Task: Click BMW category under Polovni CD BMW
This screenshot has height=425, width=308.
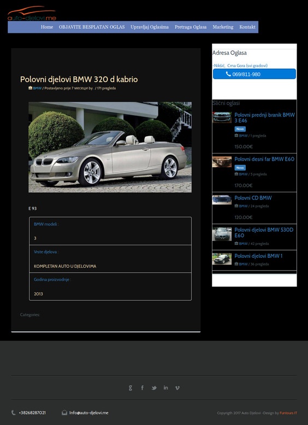Action: [243, 206]
